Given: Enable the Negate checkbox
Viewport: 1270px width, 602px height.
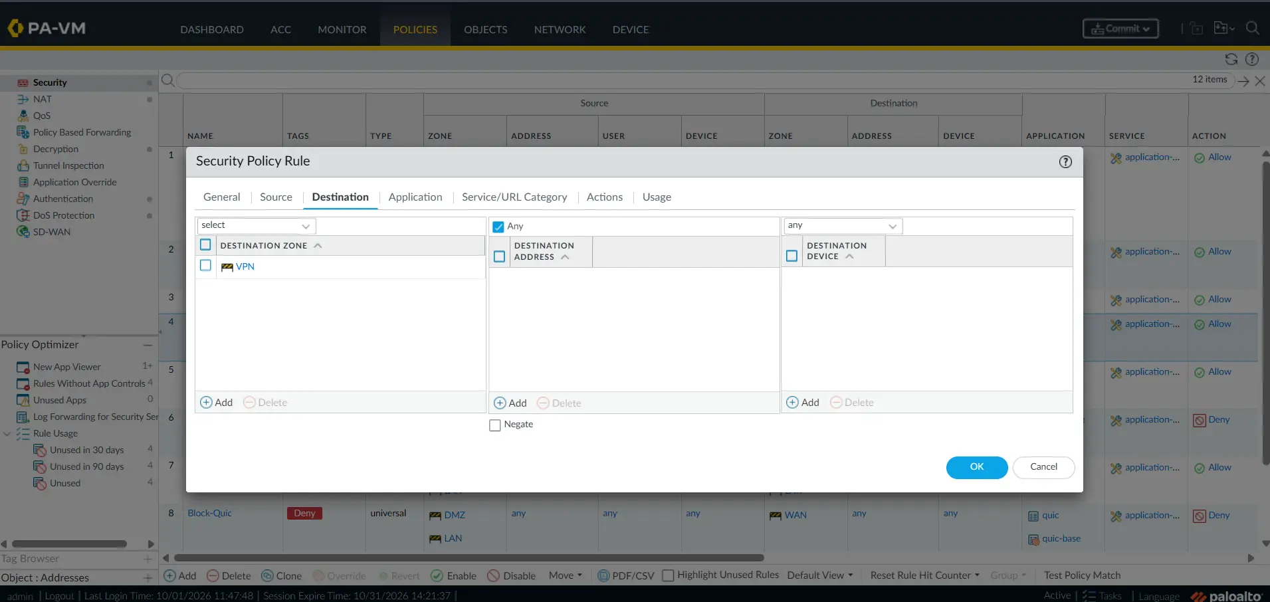Looking at the screenshot, I should click(495, 425).
